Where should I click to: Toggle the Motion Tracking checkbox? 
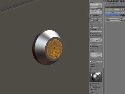point(92,87)
